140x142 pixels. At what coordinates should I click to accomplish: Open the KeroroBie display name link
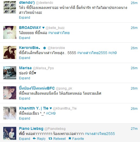[30, 48]
